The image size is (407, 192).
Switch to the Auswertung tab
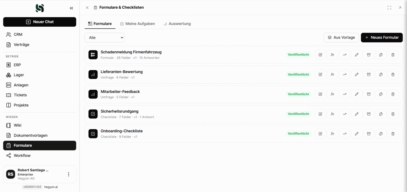tap(177, 24)
